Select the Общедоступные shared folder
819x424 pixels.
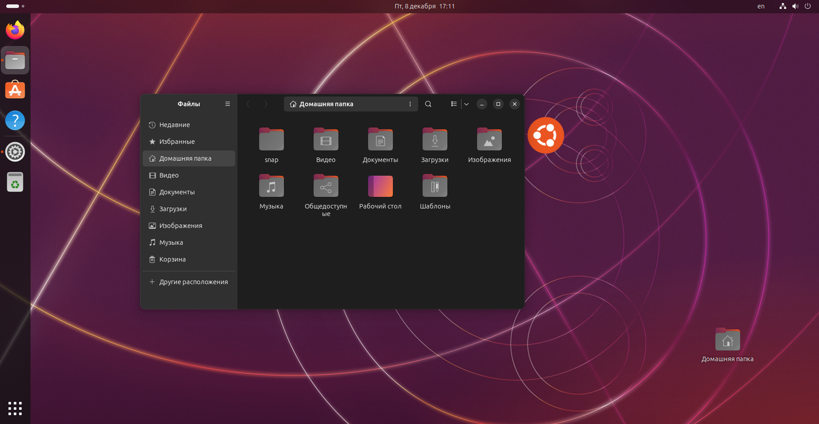[x=325, y=186]
